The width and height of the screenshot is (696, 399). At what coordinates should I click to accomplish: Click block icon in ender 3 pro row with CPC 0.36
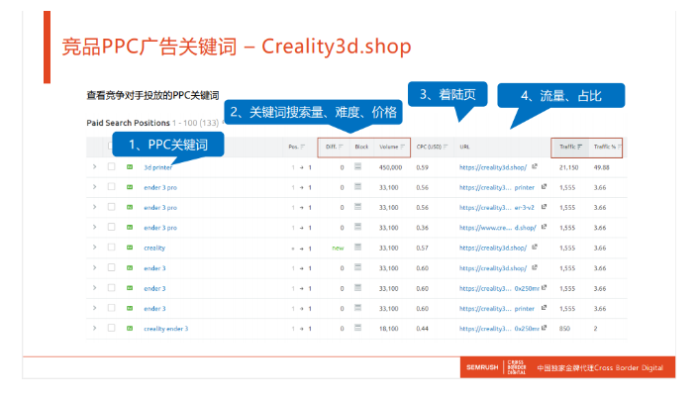coord(357,227)
